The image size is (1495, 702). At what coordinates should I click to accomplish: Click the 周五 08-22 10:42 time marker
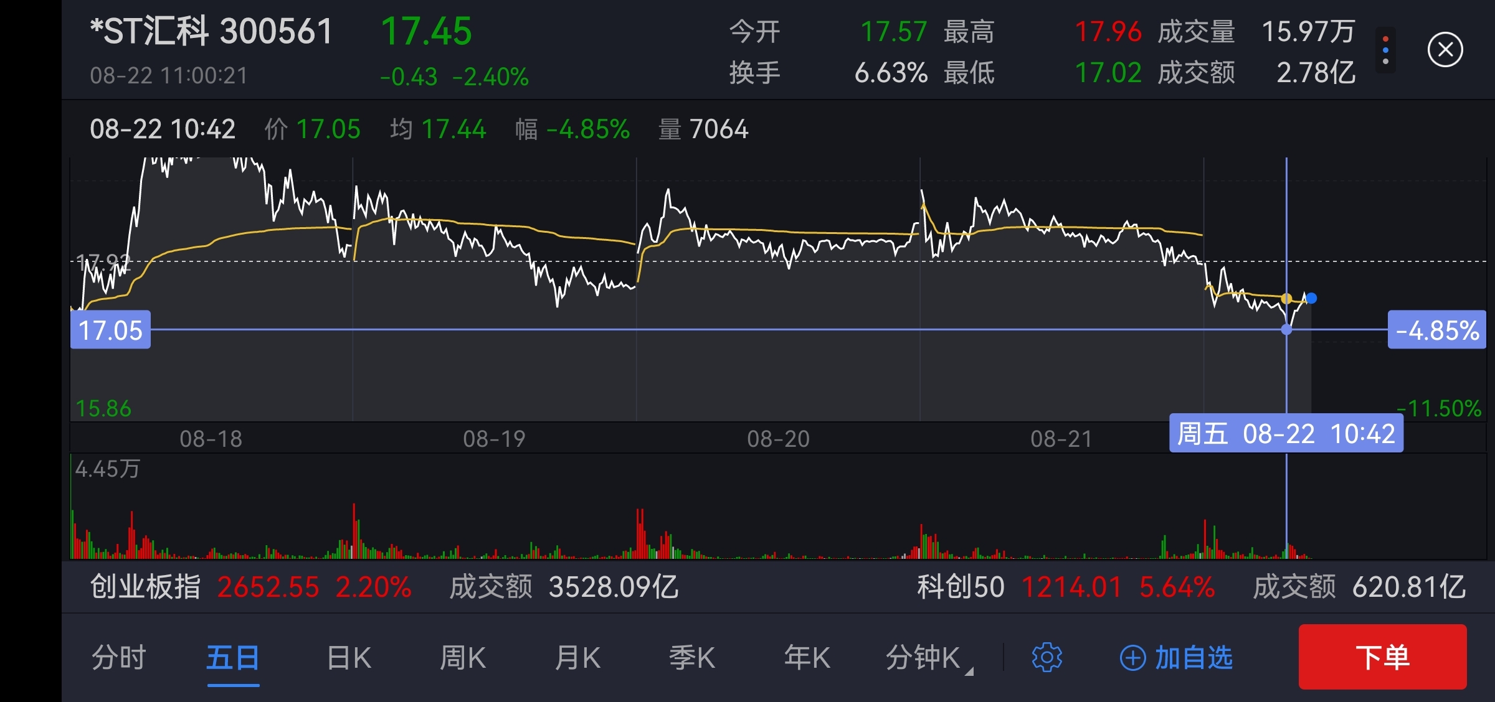coord(1286,433)
